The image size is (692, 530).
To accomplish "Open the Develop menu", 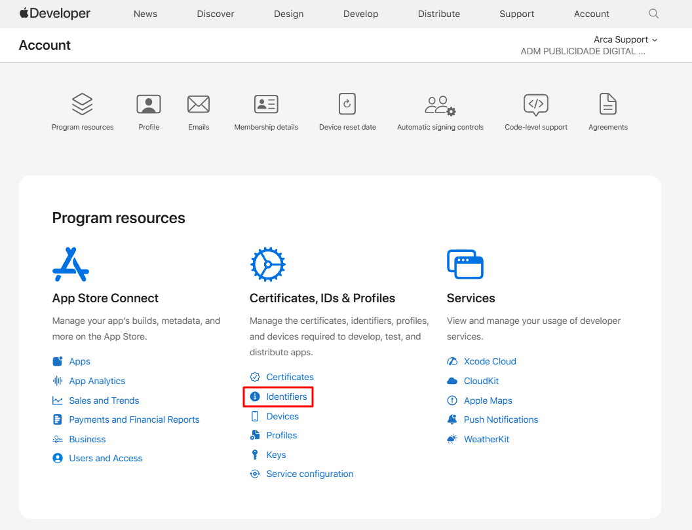I will [x=360, y=14].
